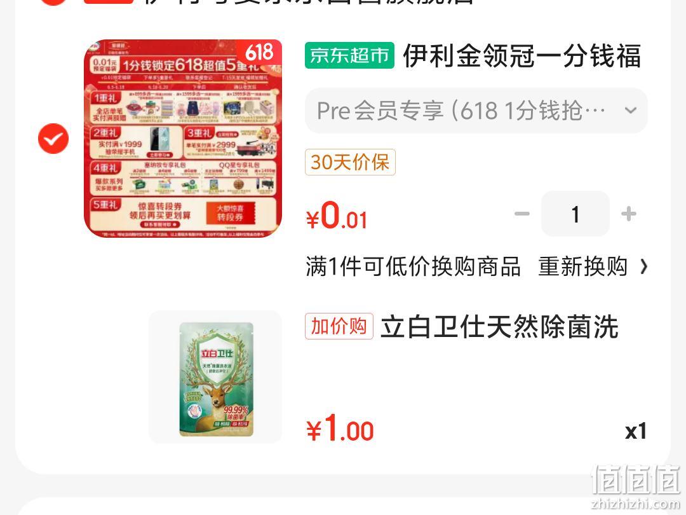Open the 重新换购 link
This screenshot has width=686, height=515.
(582, 266)
